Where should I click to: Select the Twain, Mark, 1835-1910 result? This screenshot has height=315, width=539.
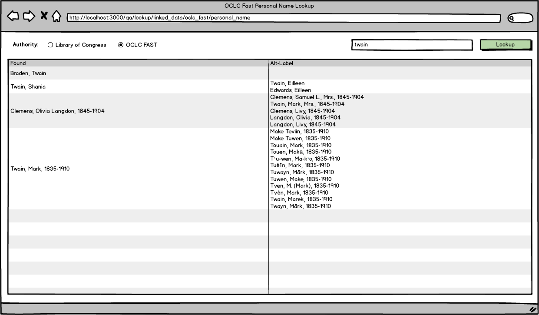click(40, 169)
